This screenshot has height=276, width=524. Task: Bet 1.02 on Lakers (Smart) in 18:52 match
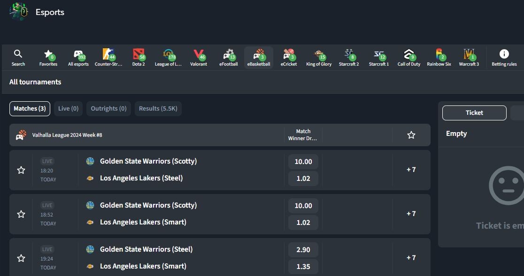[303, 222]
